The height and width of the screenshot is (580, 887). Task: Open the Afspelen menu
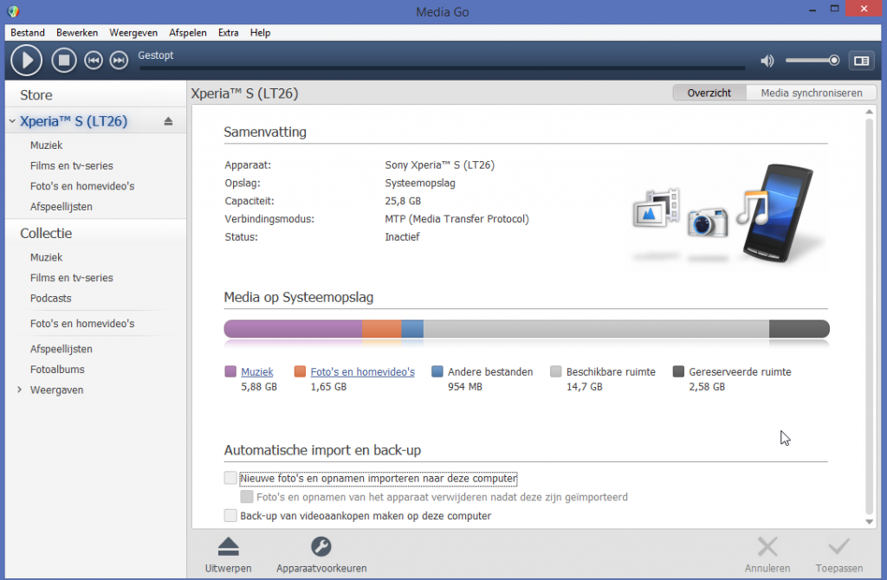pos(188,33)
